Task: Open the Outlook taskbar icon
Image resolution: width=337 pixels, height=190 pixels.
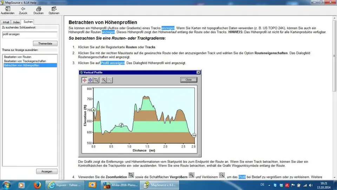Action: coord(92,185)
